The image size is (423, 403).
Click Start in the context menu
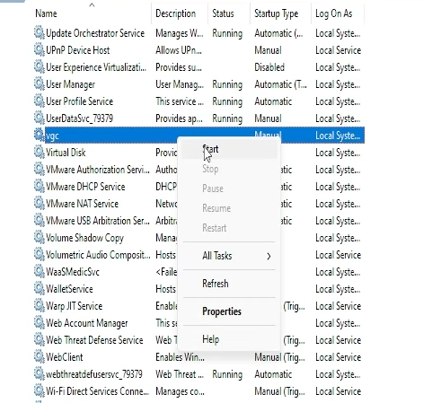click(230, 149)
